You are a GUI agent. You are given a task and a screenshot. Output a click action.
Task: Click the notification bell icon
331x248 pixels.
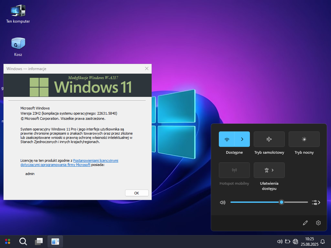pyautogui.click(x=322, y=241)
